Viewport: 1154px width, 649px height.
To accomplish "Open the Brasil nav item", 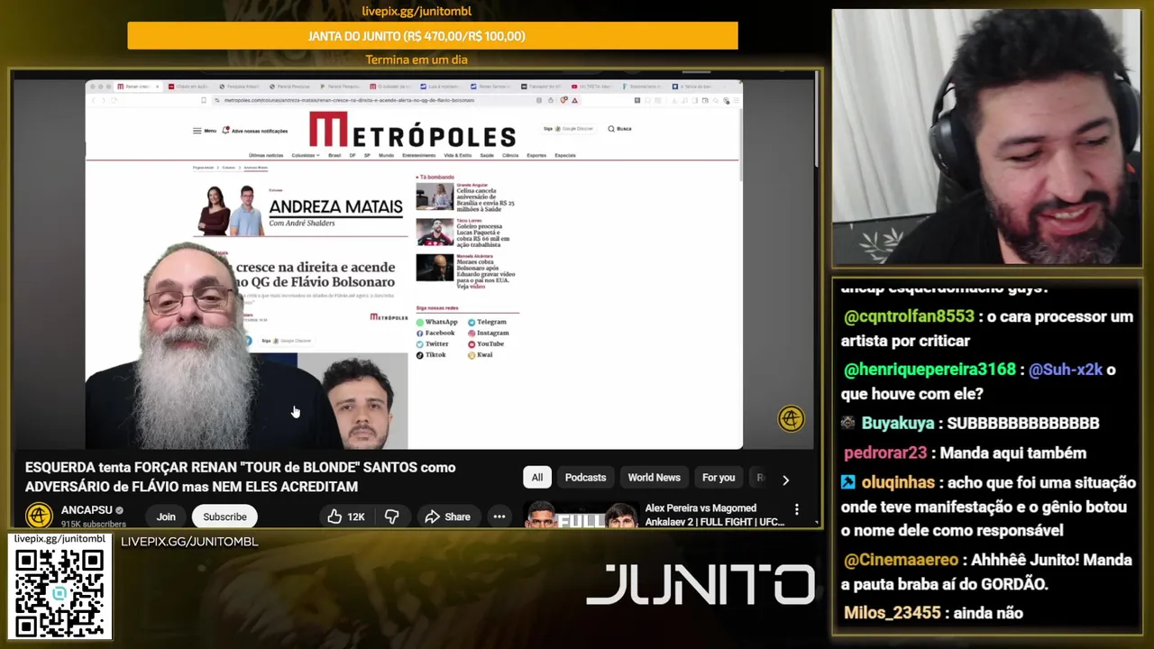I will tap(334, 155).
